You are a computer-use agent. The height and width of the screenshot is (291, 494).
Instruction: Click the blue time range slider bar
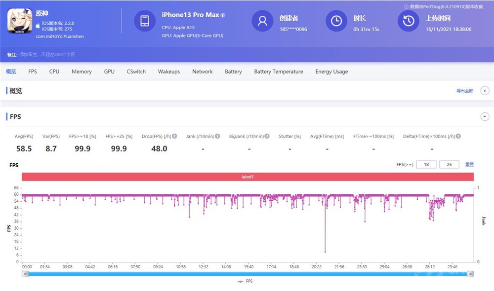(247, 274)
